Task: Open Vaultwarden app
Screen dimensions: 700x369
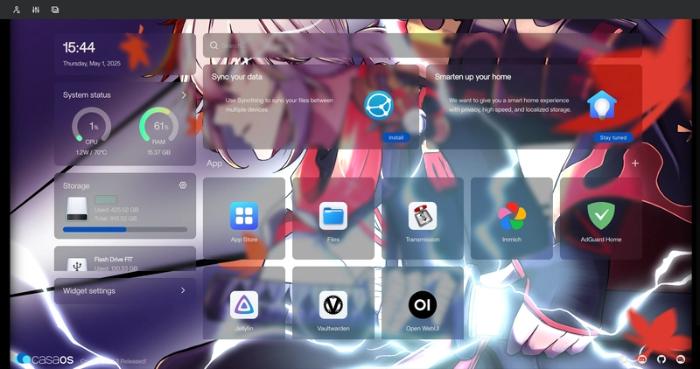Action: click(333, 303)
